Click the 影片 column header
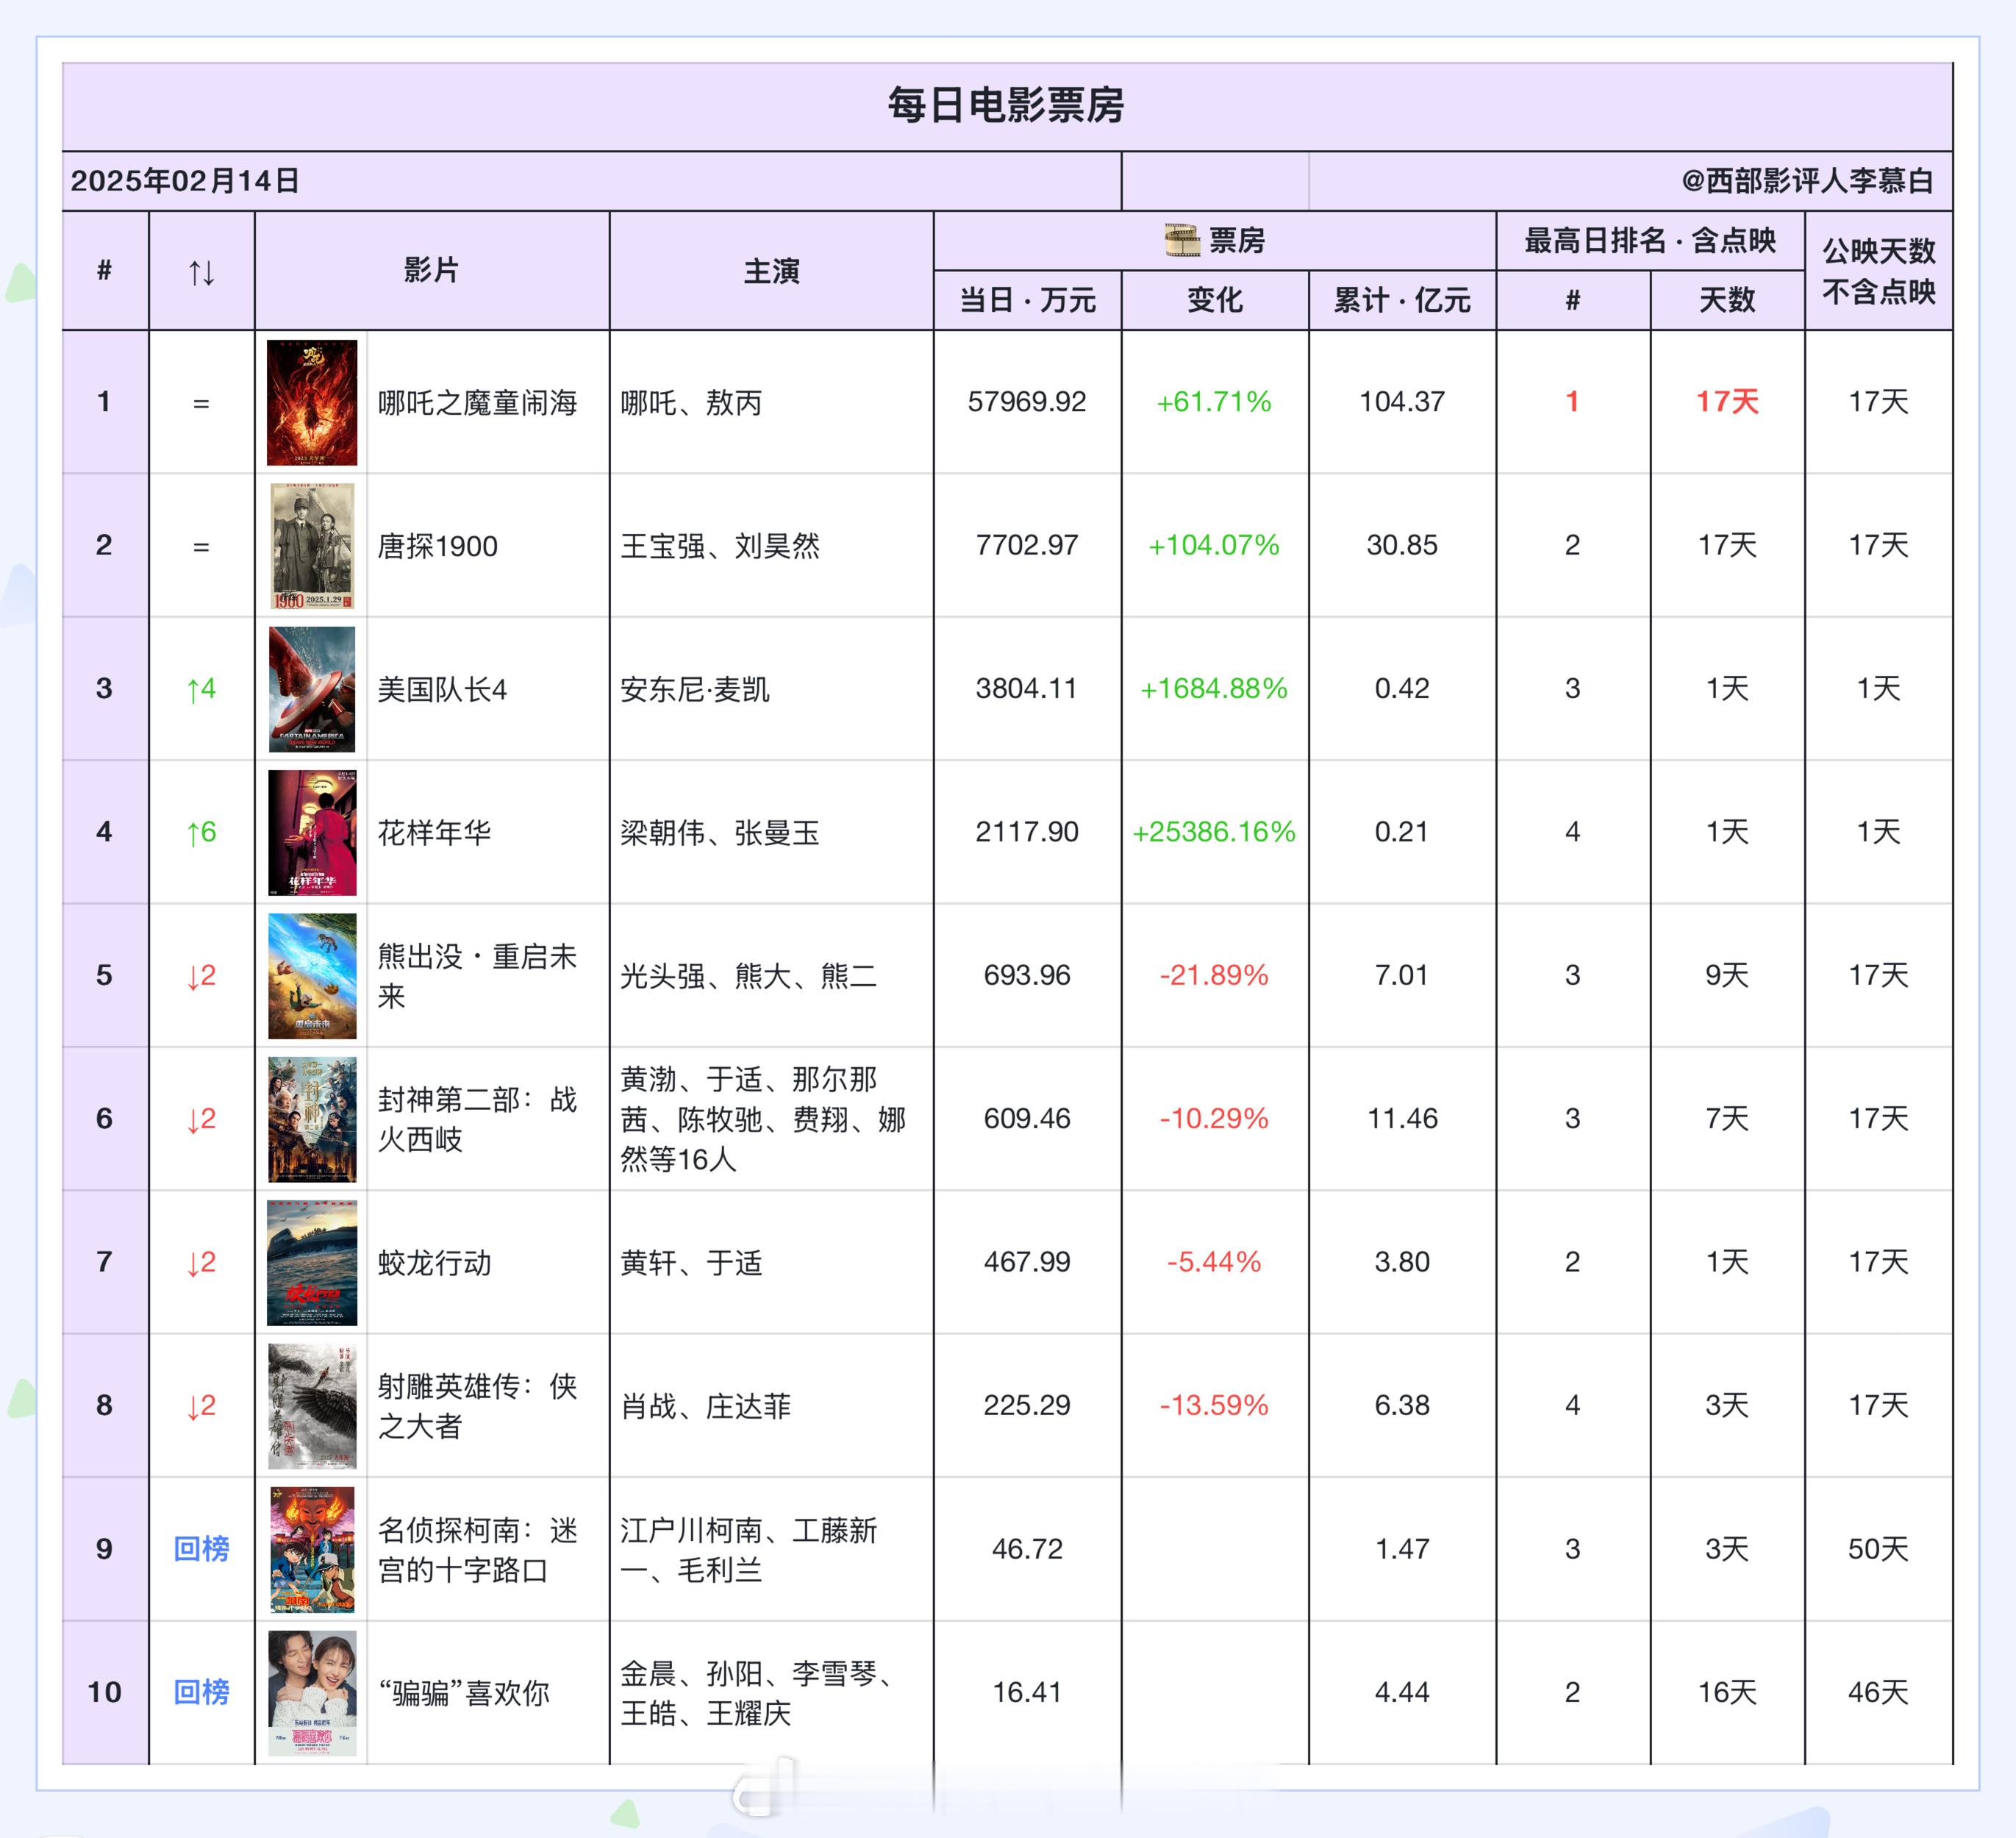Image resolution: width=2016 pixels, height=1838 pixels. pyautogui.click(x=431, y=270)
